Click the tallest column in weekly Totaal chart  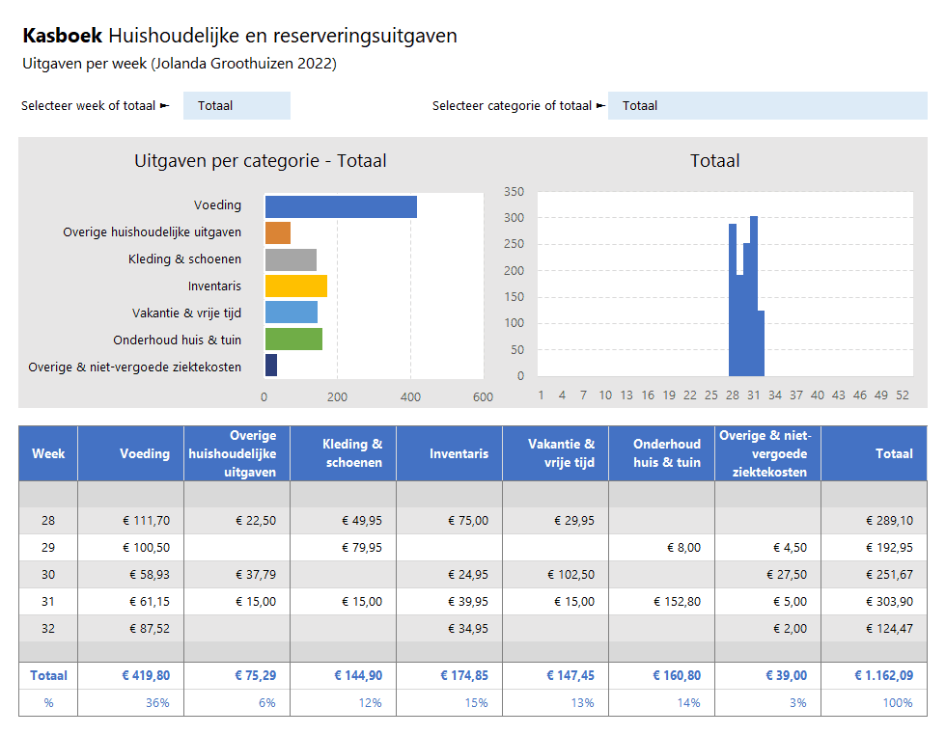pos(754,295)
